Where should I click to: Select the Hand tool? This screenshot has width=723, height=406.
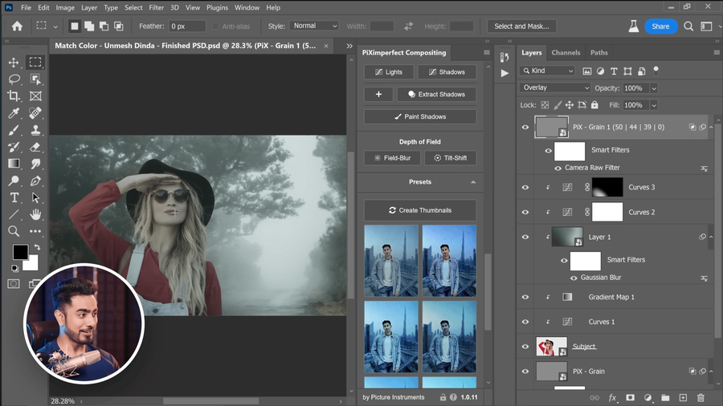(35, 214)
